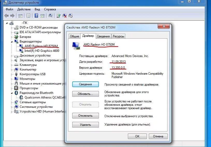
Task: Click the Звуковые speaker icon
Action: (16, 60)
